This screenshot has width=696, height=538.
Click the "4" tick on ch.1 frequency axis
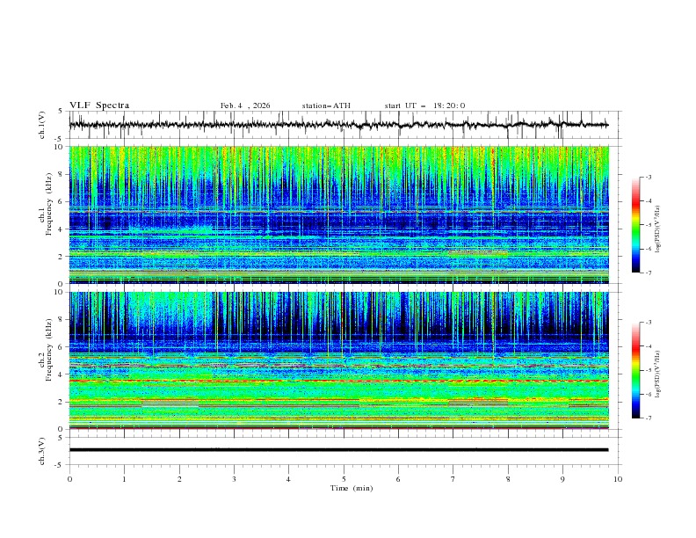62,229
